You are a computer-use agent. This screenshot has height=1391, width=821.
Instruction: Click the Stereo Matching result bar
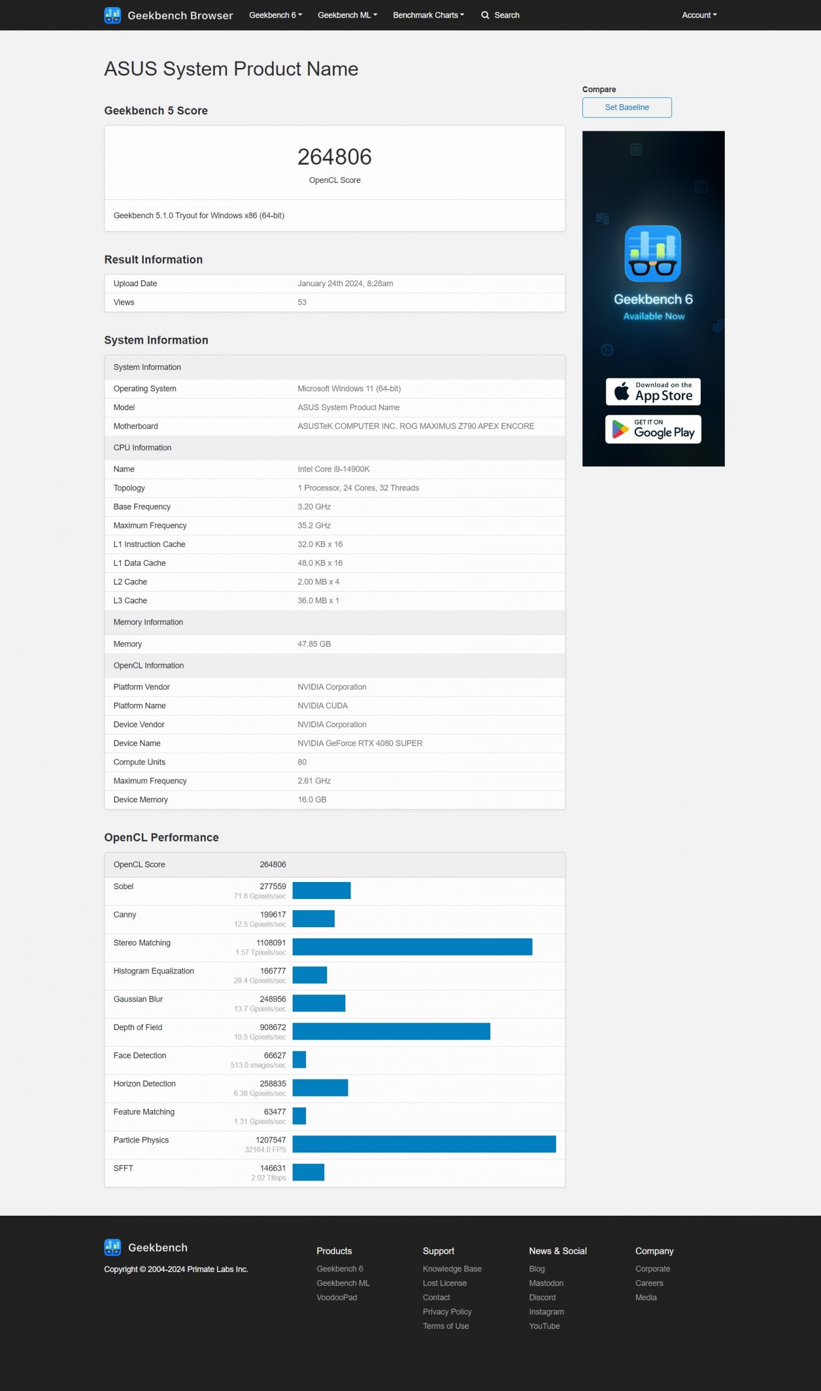point(412,947)
